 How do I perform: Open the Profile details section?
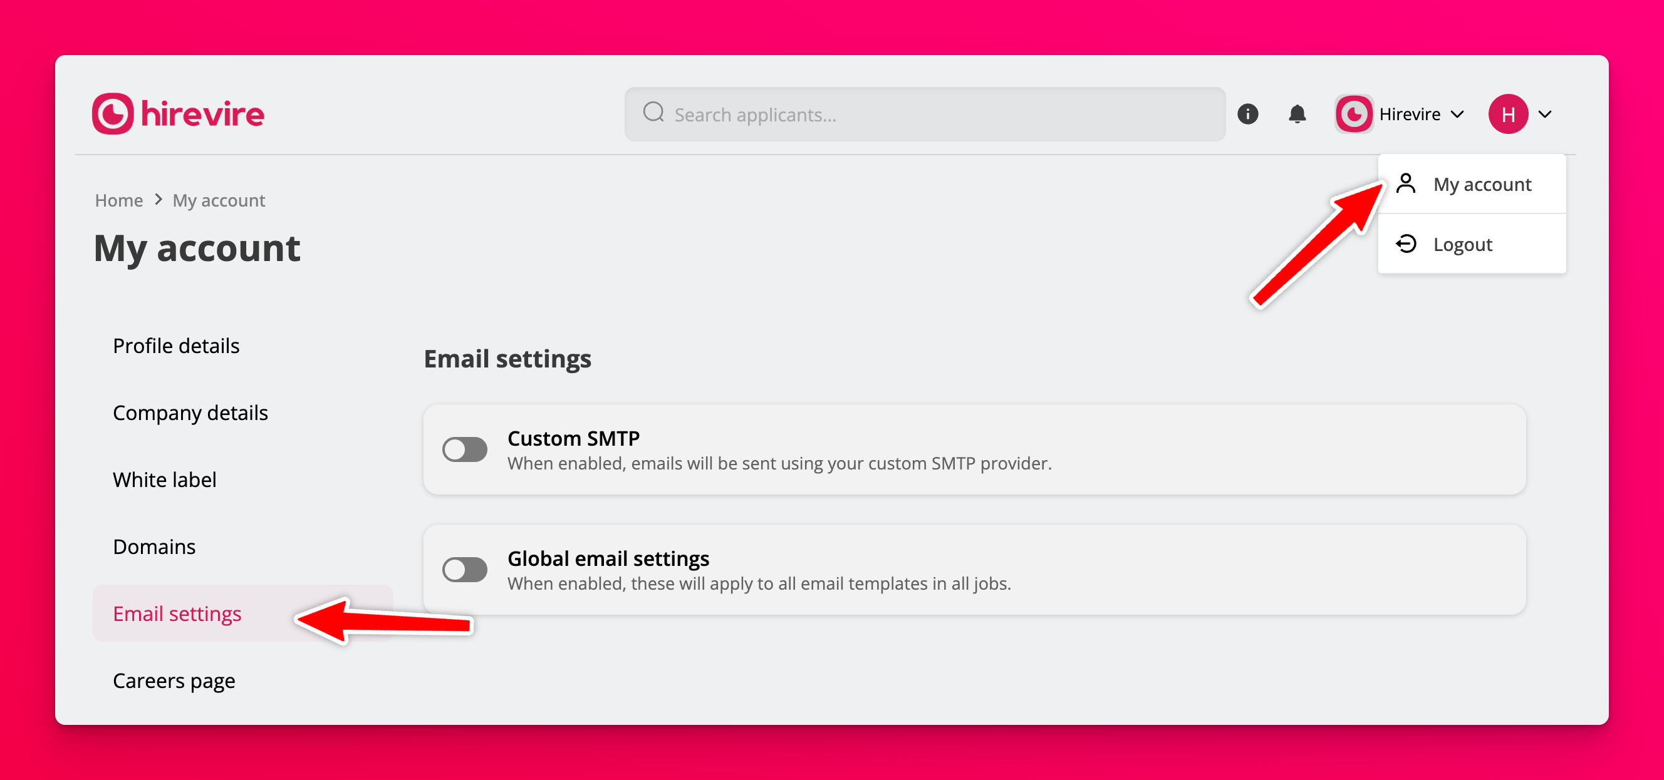(x=175, y=346)
